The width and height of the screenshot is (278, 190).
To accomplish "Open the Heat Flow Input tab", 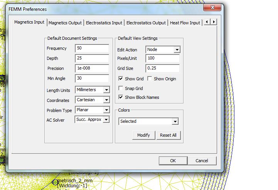I will click(x=185, y=23).
